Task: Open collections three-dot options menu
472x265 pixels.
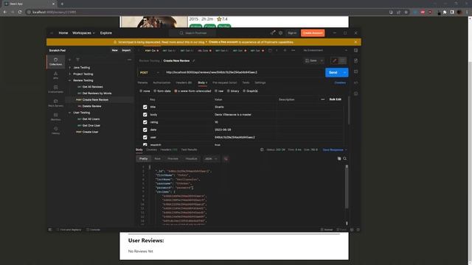Action: click(130, 60)
